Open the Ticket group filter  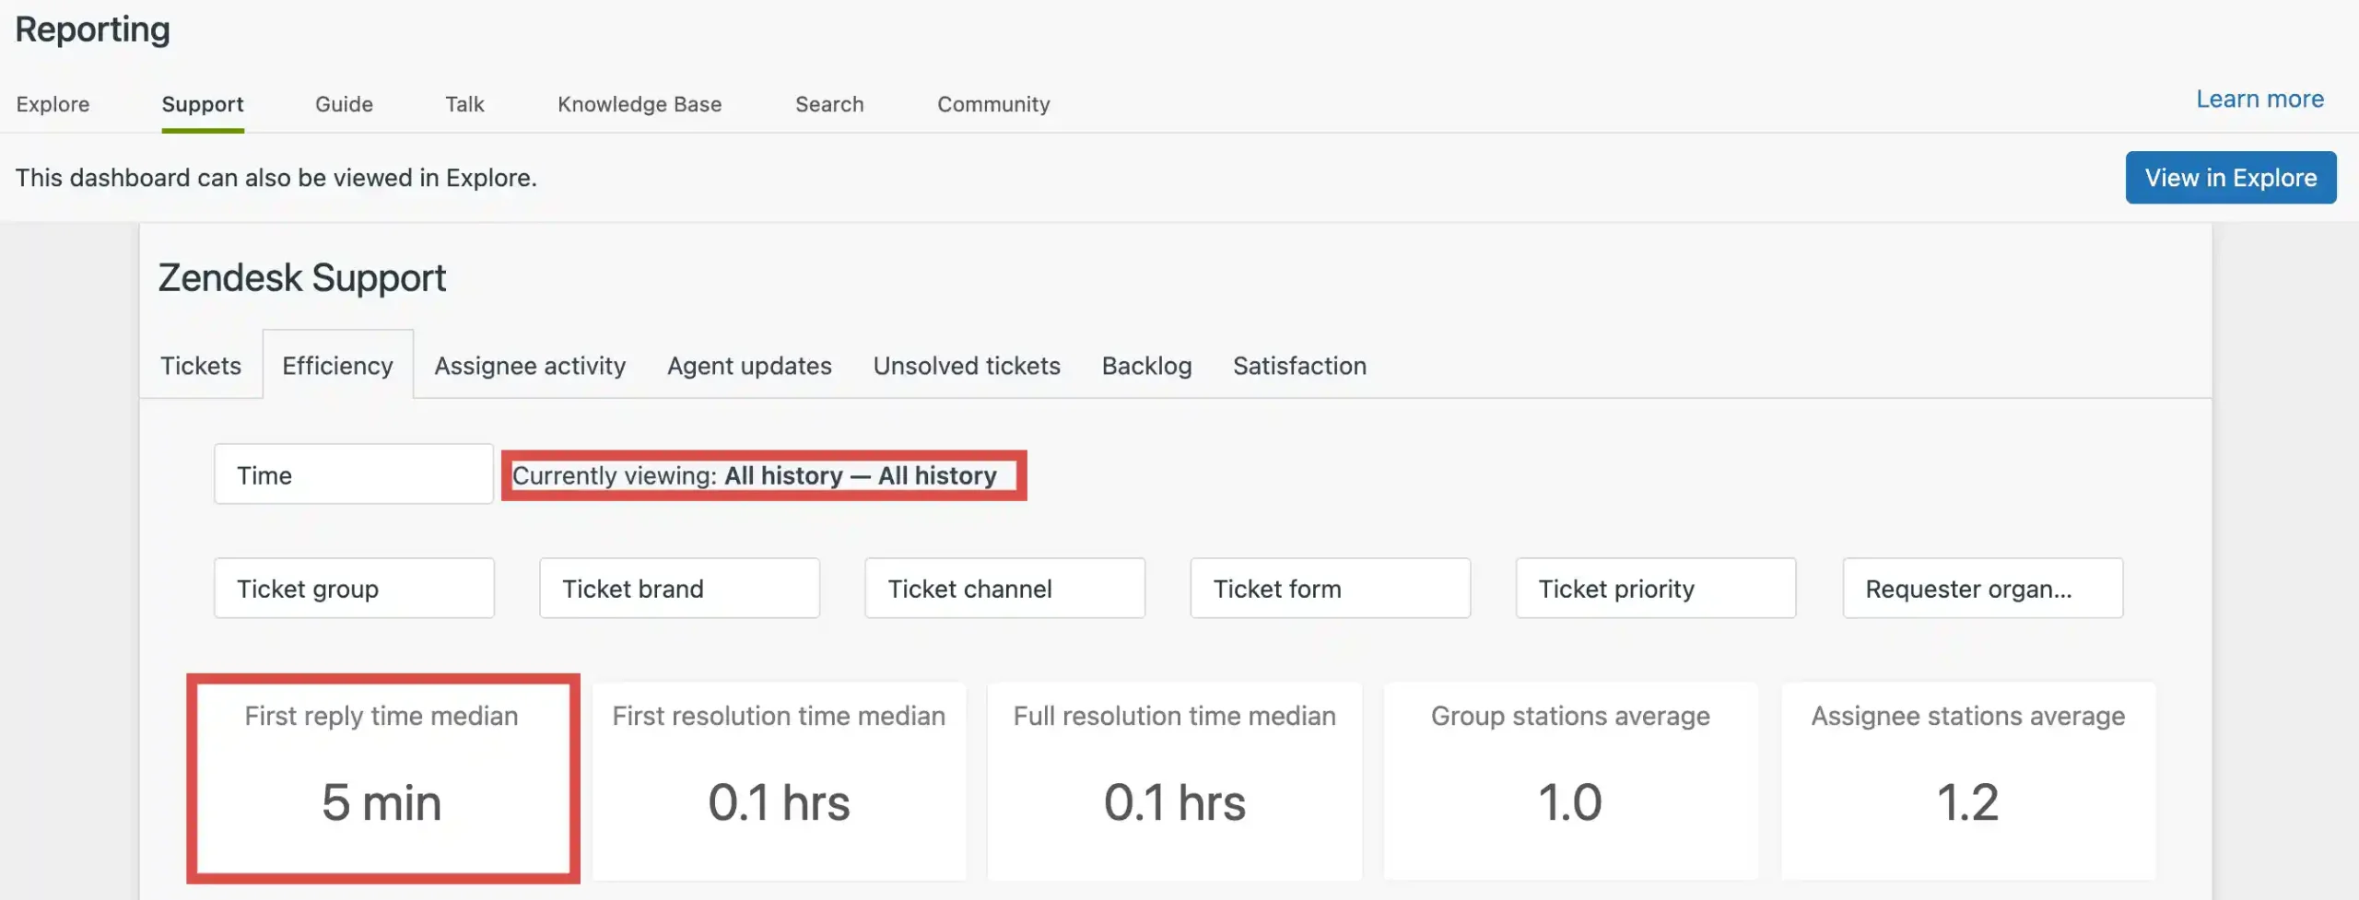[x=354, y=588]
